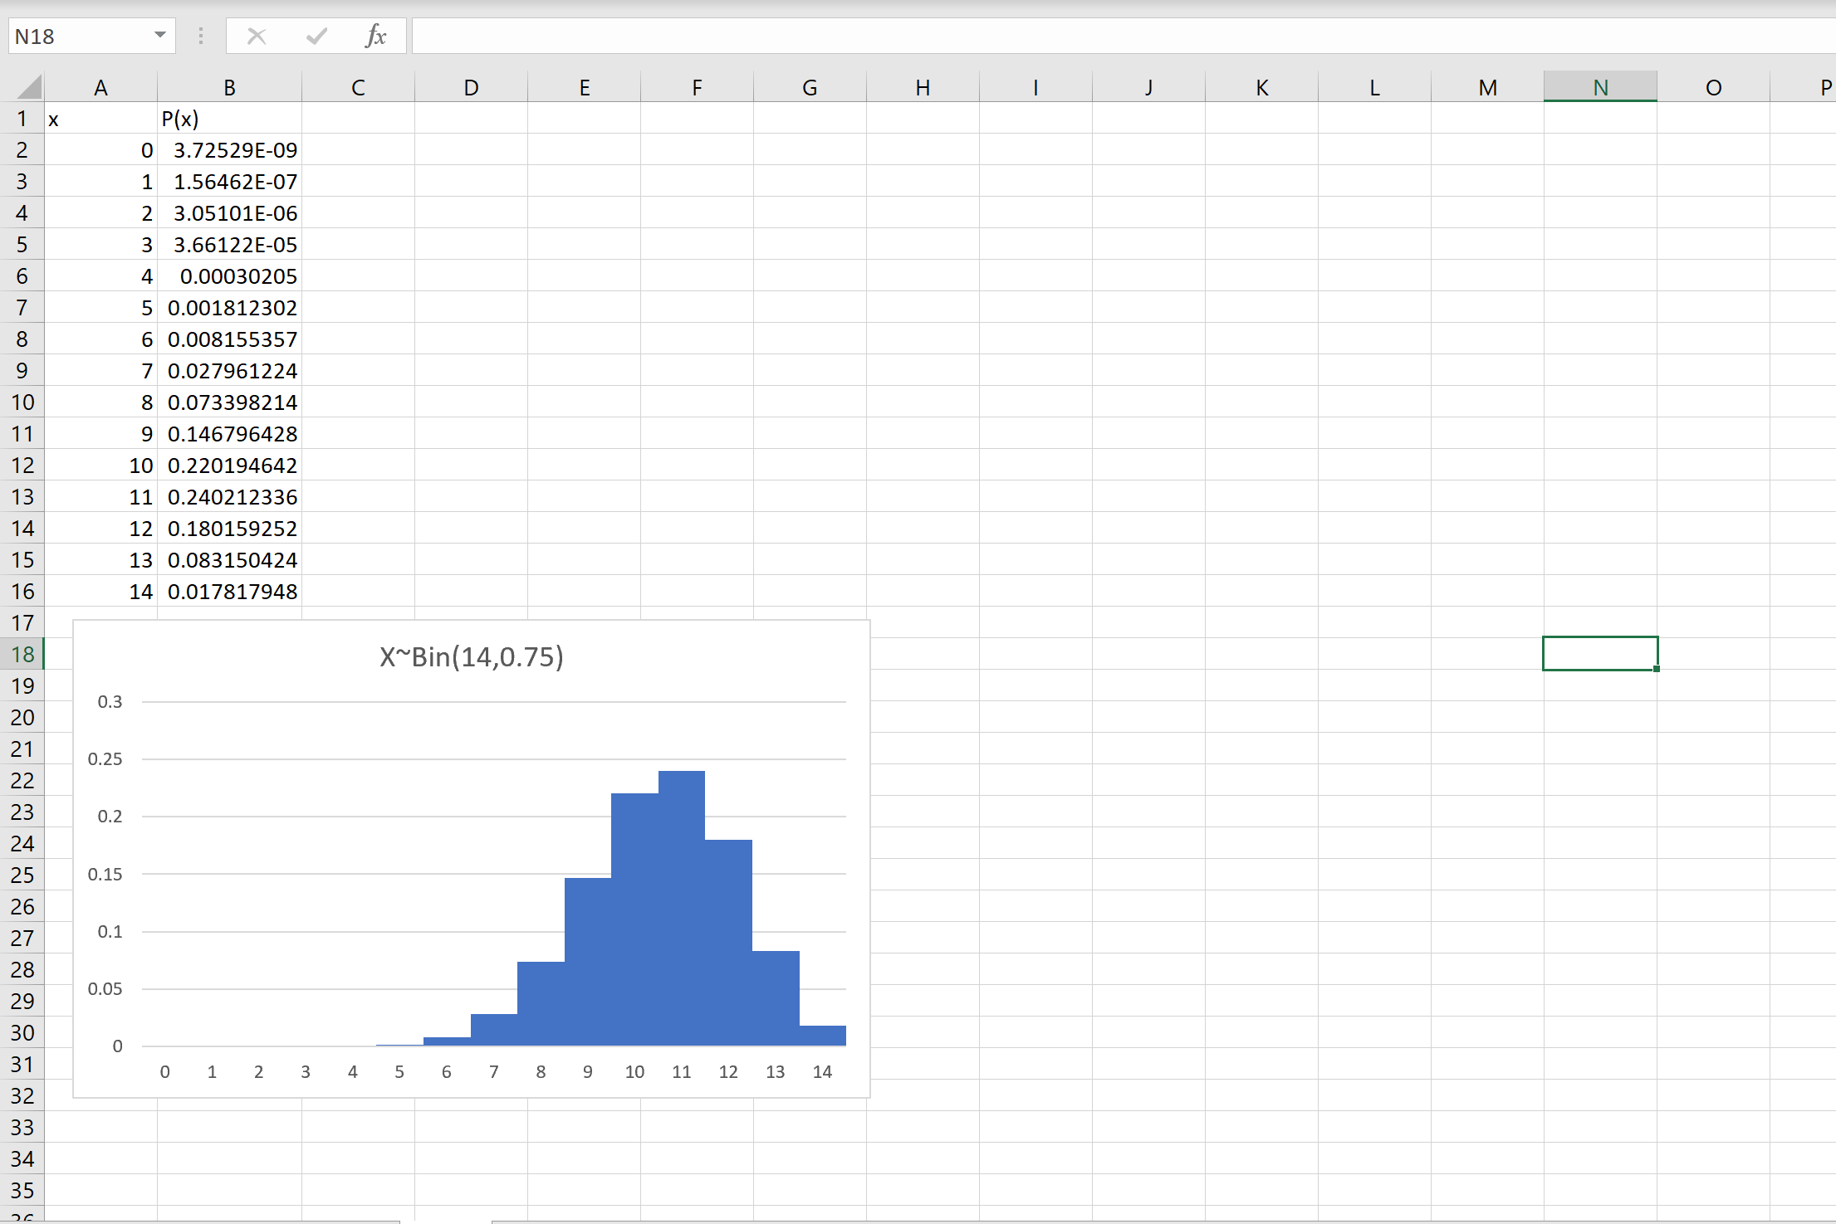Click the Enter checkmark formula bar icon
The image size is (1836, 1224).
point(316,37)
